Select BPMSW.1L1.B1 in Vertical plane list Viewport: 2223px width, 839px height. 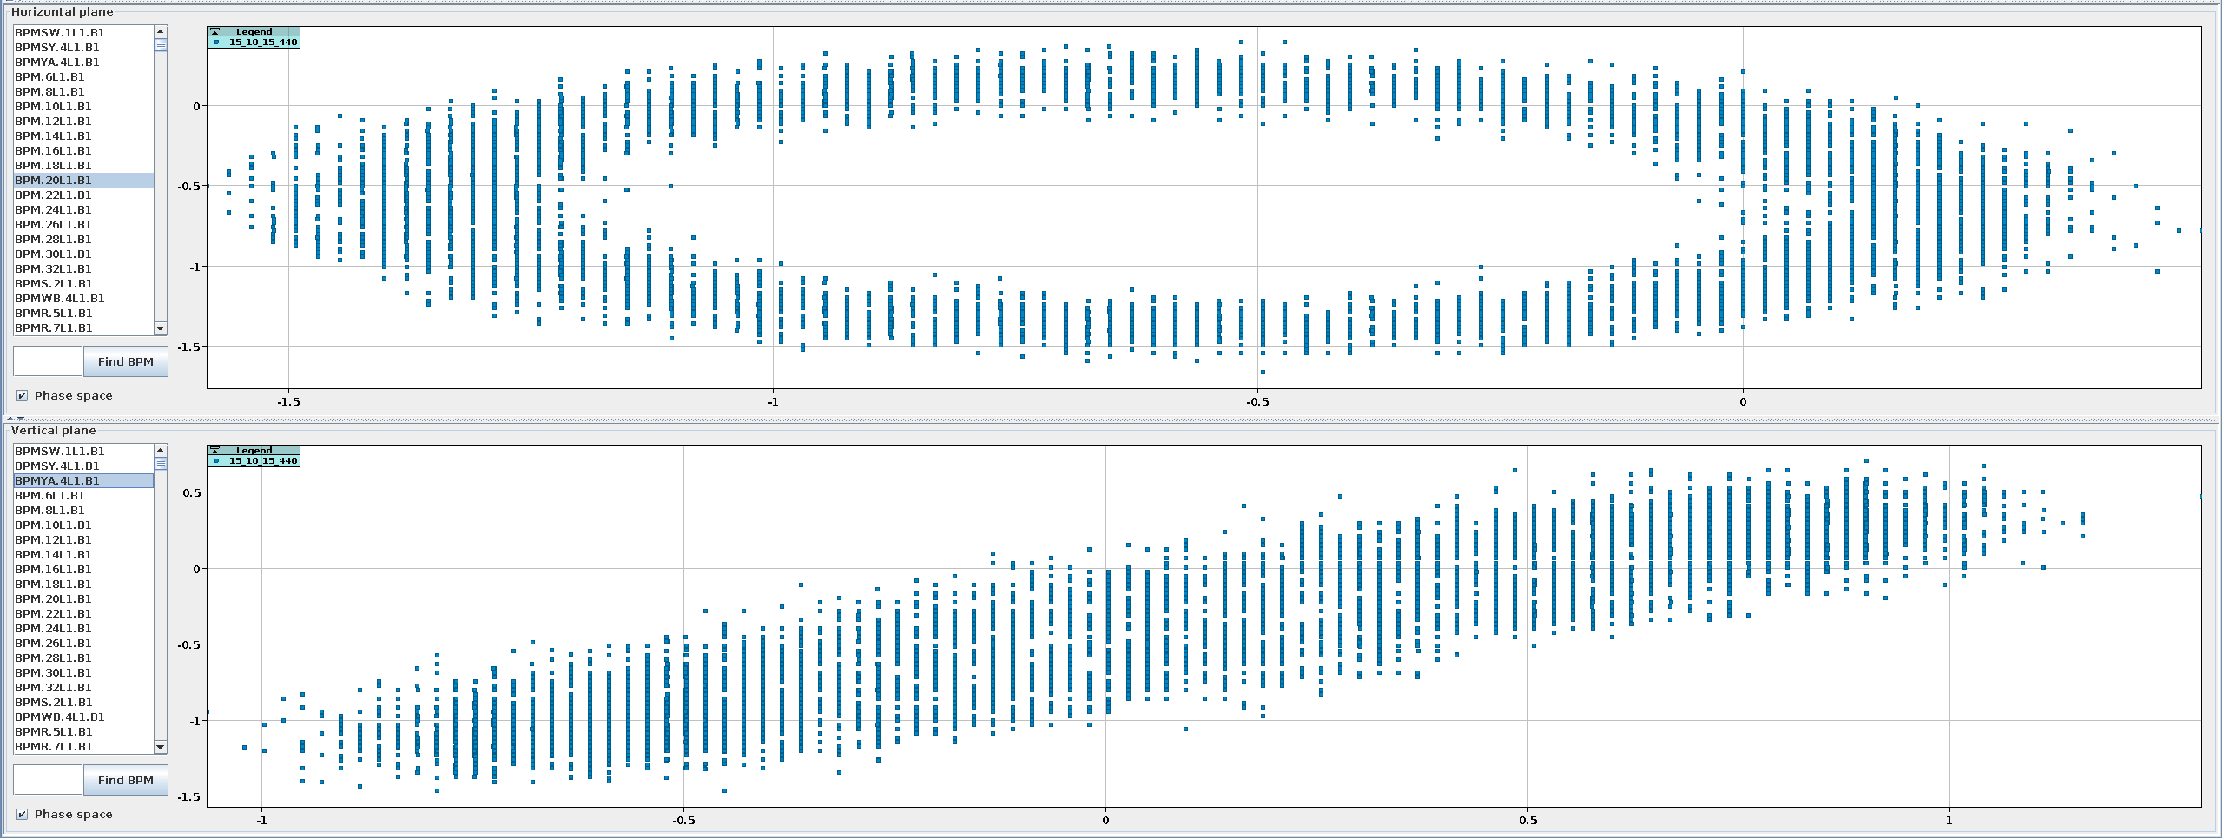pyautogui.click(x=83, y=451)
